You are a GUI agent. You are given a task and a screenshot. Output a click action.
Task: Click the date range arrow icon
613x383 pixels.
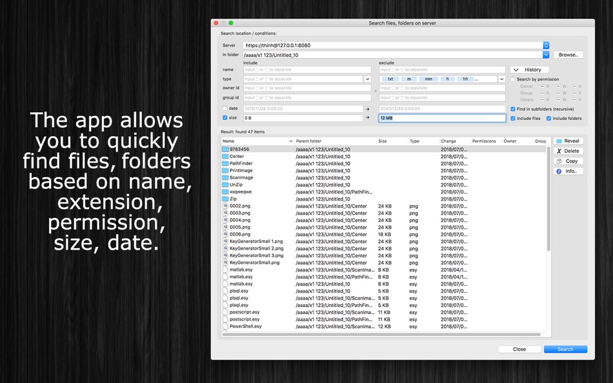[368, 109]
